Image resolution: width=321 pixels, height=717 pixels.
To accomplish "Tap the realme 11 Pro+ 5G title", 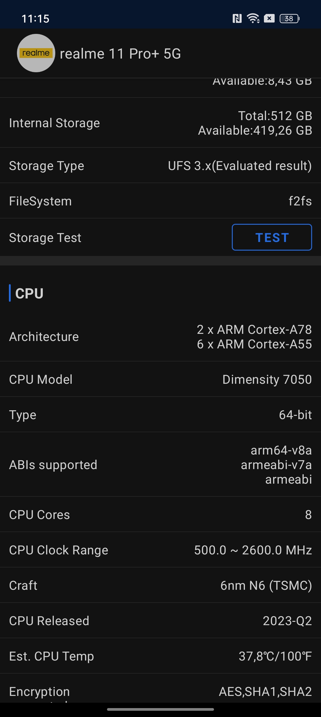I will 120,54.
